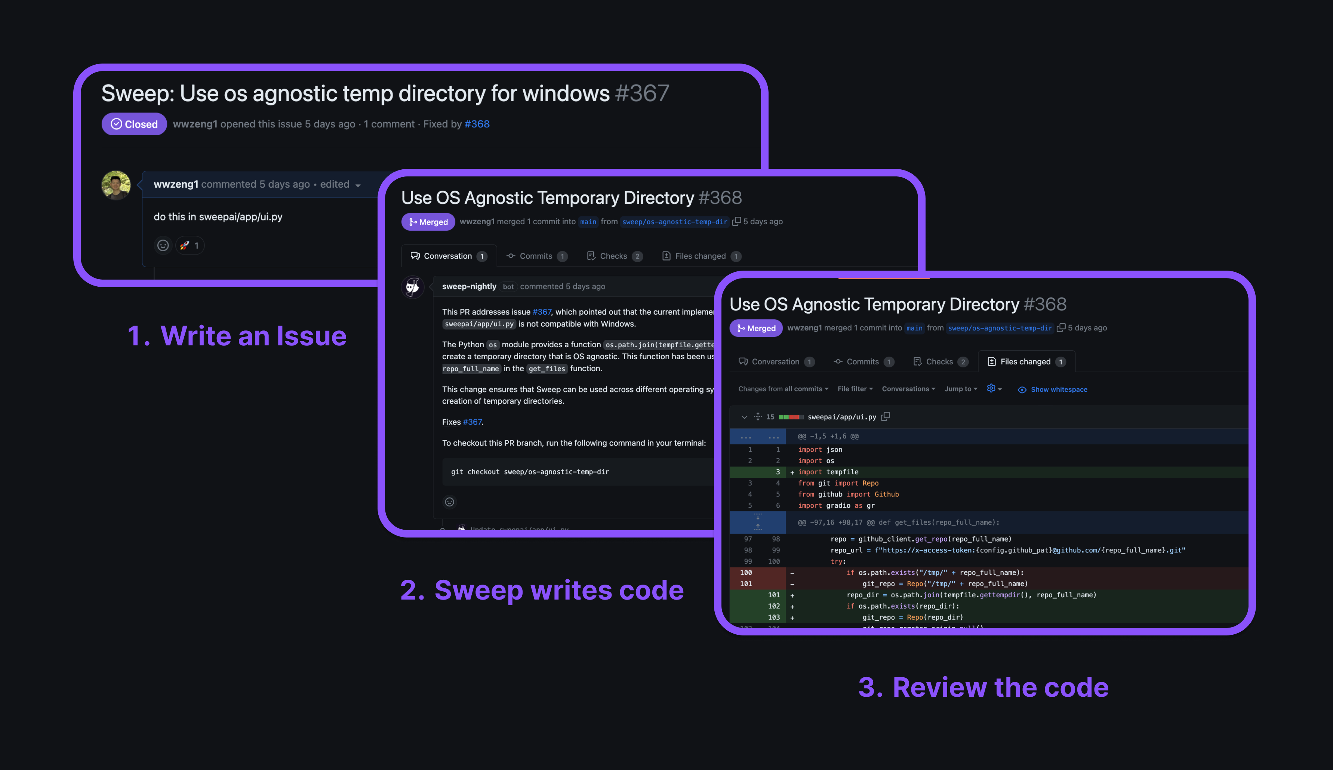Toggle Show whitespace
Viewport: 1333px width, 770px height.
tap(1052, 389)
